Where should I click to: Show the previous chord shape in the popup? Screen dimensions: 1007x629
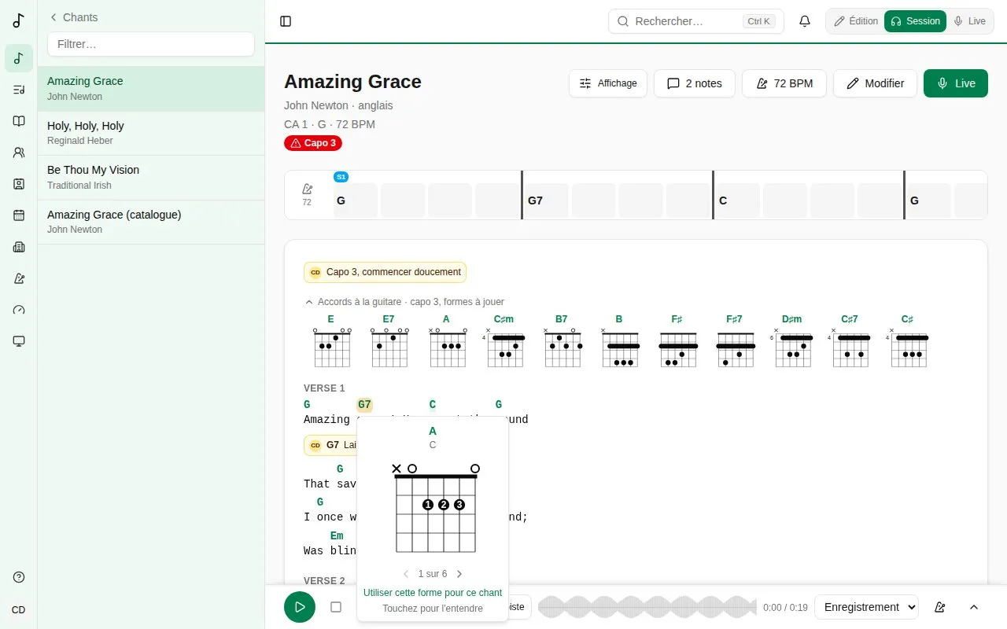pos(406,574)
